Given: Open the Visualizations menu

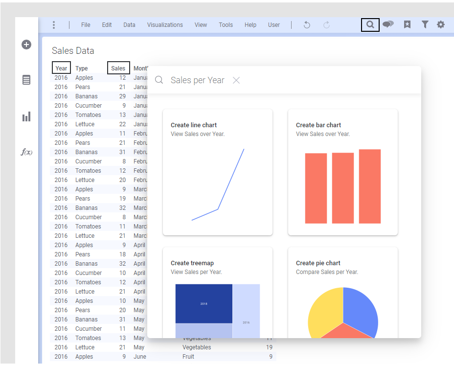Looking at the screenshot, I should pos(165,25).
